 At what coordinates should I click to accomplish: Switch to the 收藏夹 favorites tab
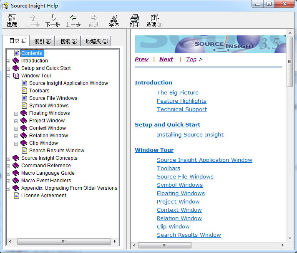click(96, 41)
